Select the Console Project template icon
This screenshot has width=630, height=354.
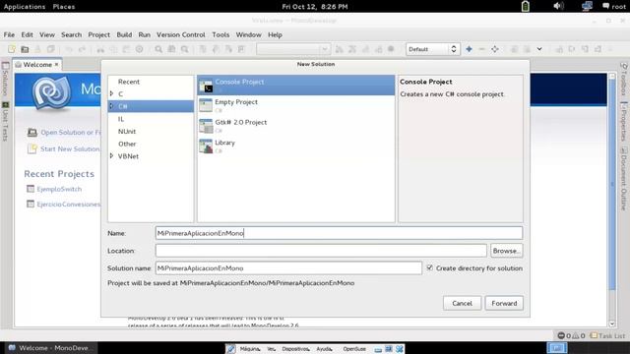(x=206, y=85)
